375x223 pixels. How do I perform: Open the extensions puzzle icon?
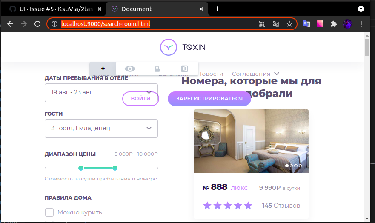tap(334, 24)
